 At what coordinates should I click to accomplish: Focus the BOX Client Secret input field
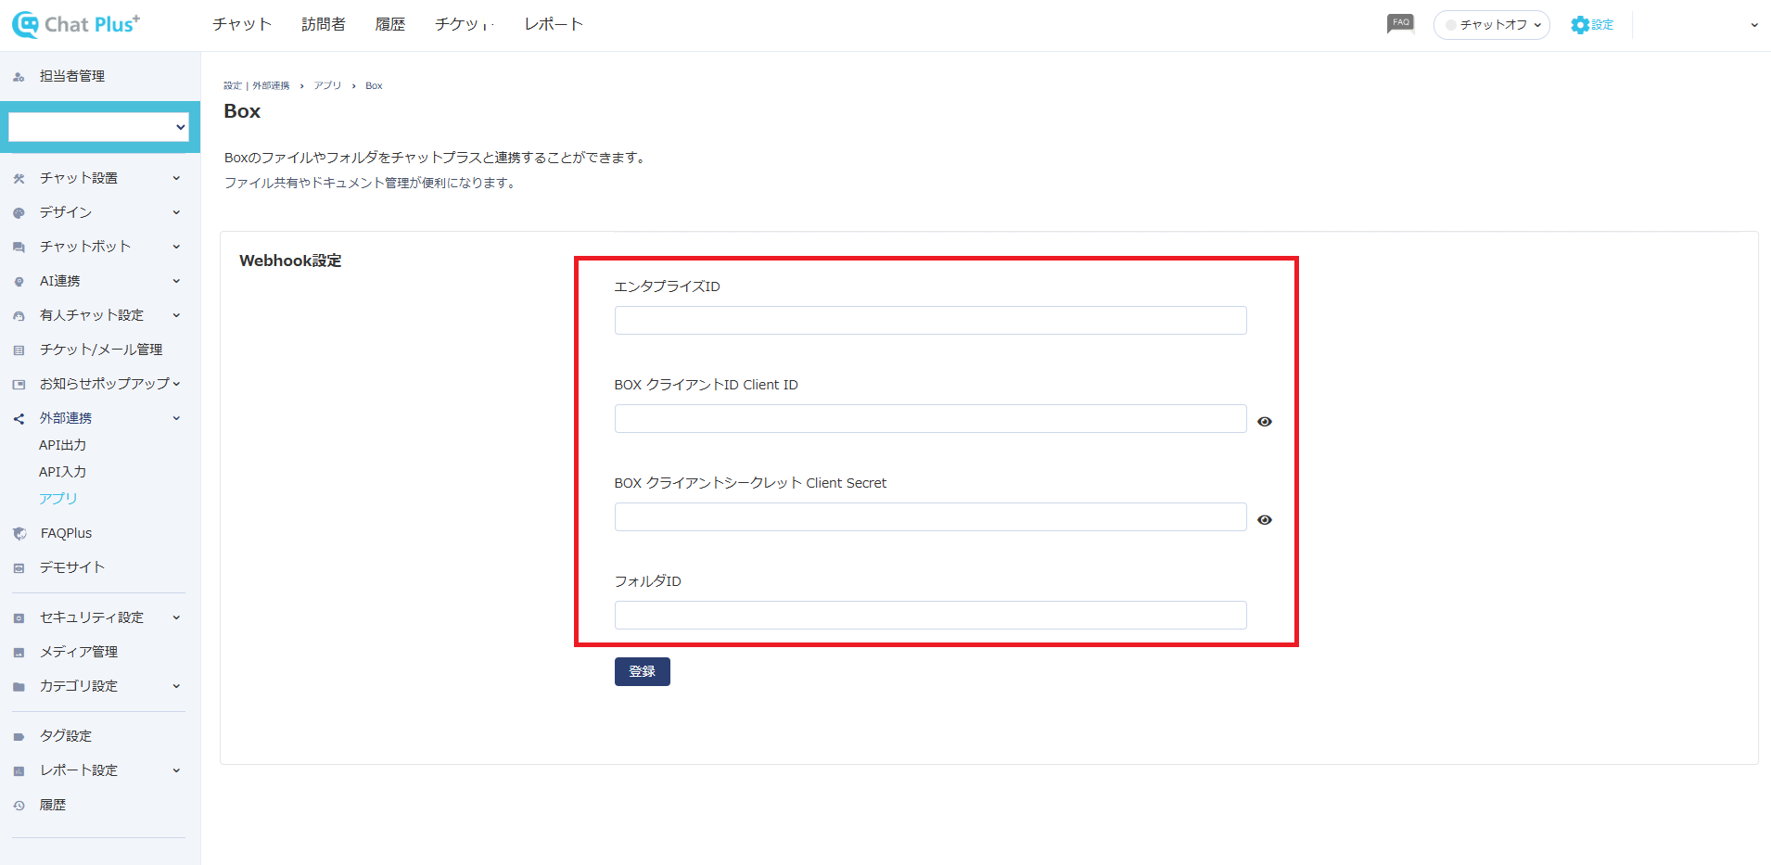[x=931, y=517]
